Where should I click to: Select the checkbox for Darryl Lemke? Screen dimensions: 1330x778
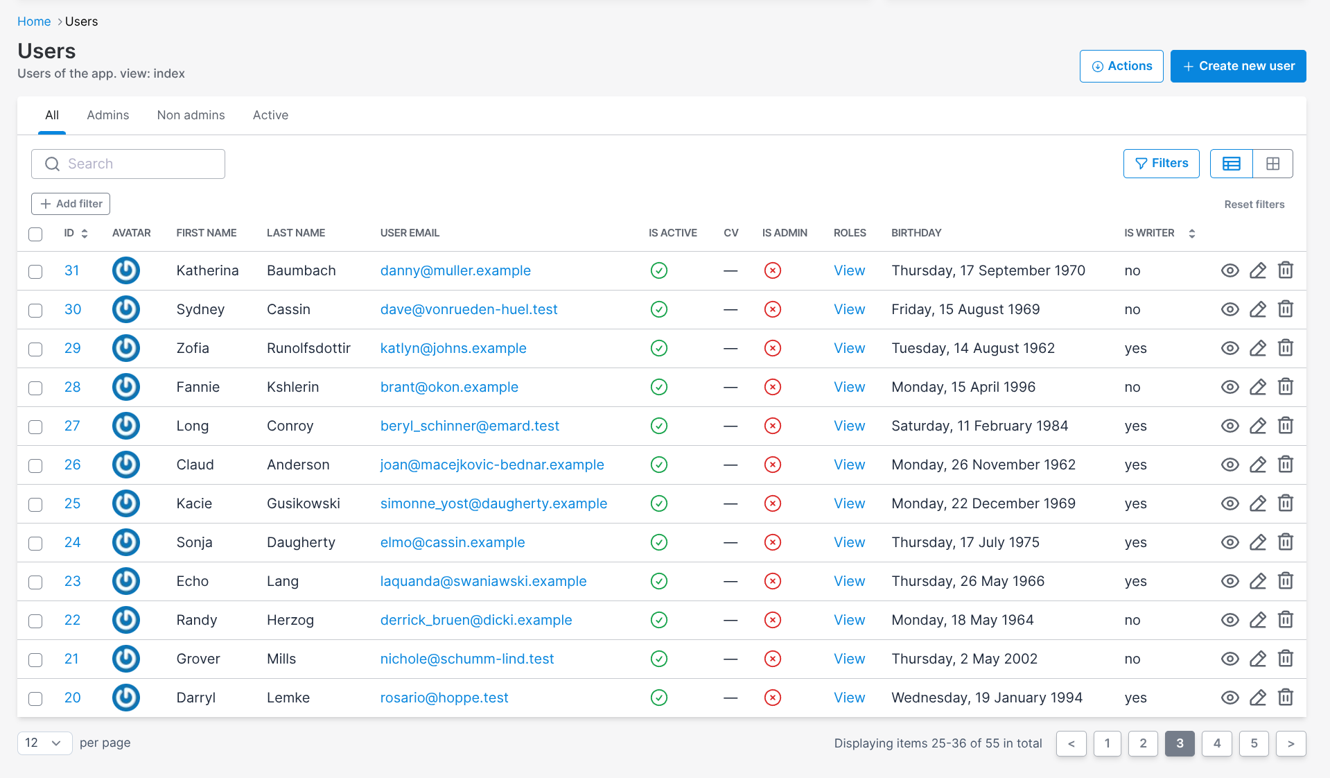pos(35,698)
